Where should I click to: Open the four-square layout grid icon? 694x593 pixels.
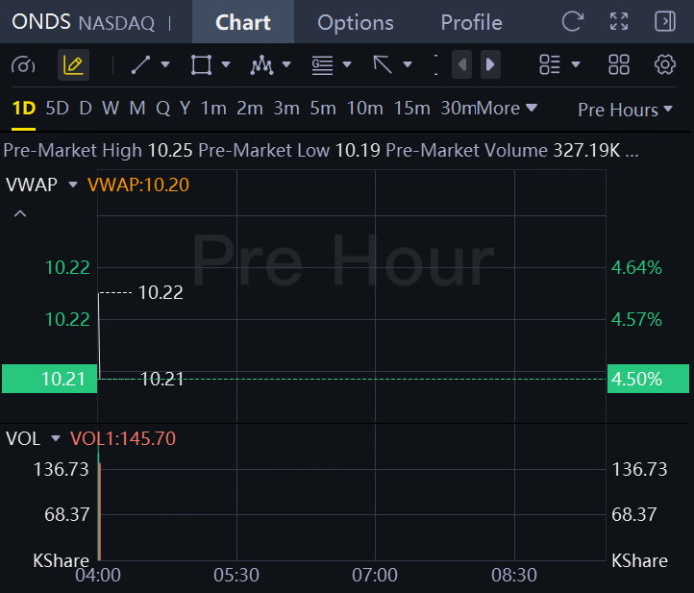coord(619,65)
